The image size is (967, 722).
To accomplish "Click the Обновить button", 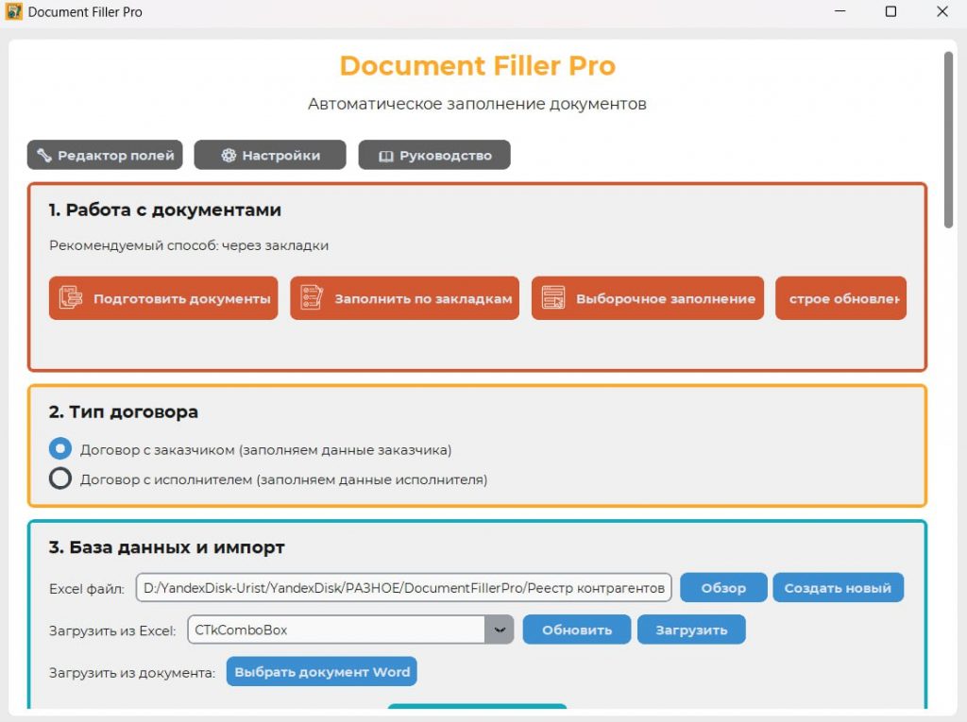I will (576, 630).
